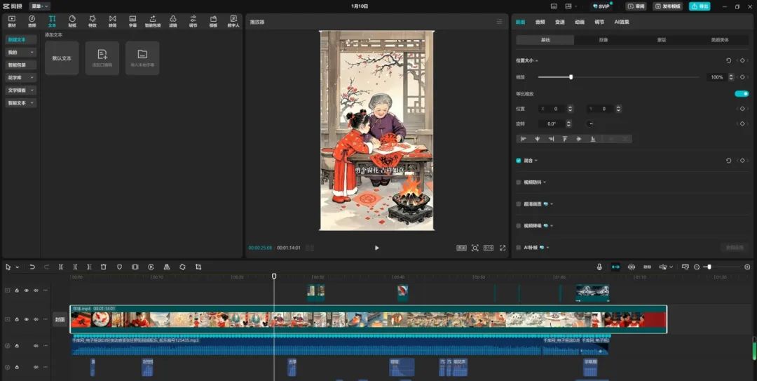Screen dimensions: 757x381
Task: Click the split clip tool in timeline toolbar
Action: (61, 267)
